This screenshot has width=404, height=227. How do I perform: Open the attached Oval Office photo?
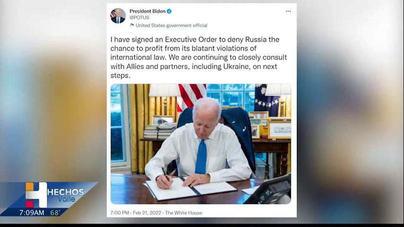coord(201,144)
